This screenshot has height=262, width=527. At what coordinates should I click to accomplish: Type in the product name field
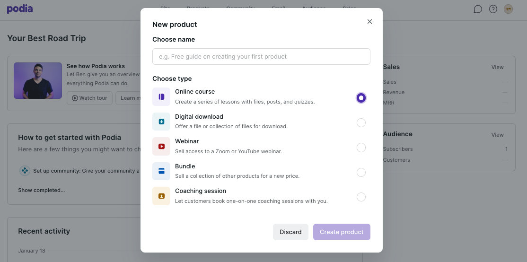(261, 57)
